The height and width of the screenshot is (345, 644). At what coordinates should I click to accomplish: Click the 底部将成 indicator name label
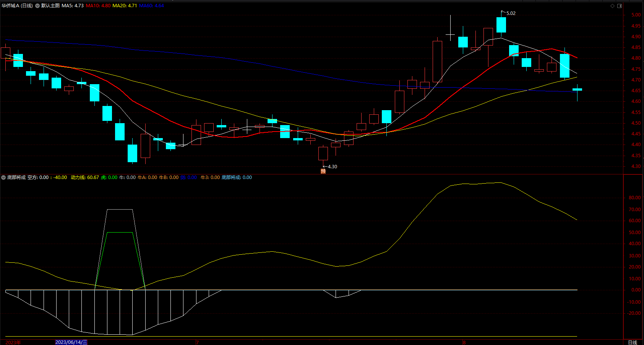coord(16,177)
